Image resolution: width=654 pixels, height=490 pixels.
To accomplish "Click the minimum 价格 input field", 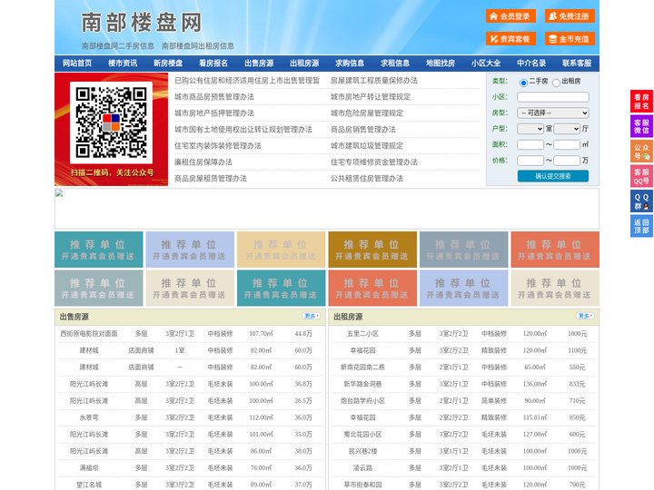I will (530, 161).
